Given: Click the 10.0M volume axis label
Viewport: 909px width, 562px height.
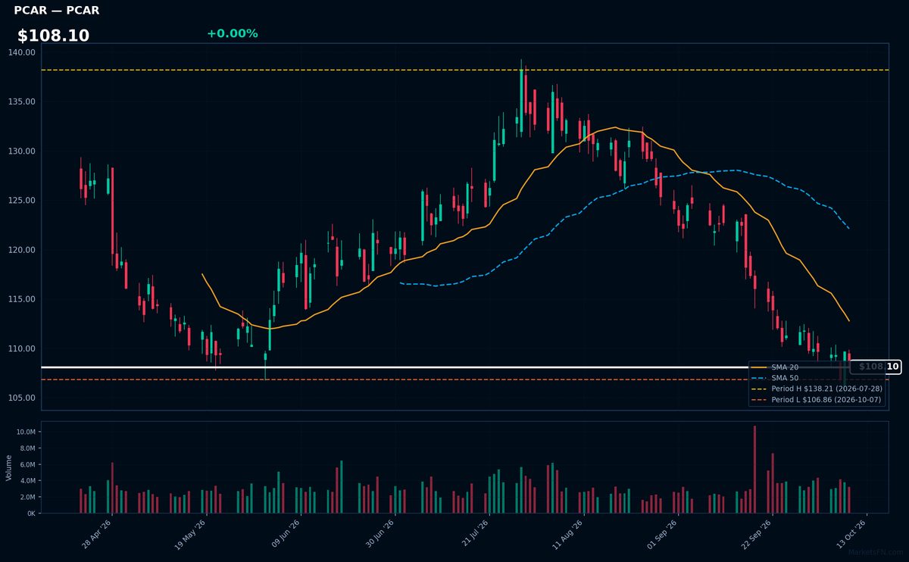Looking at the screenshot, I should (x=27, y=432).
